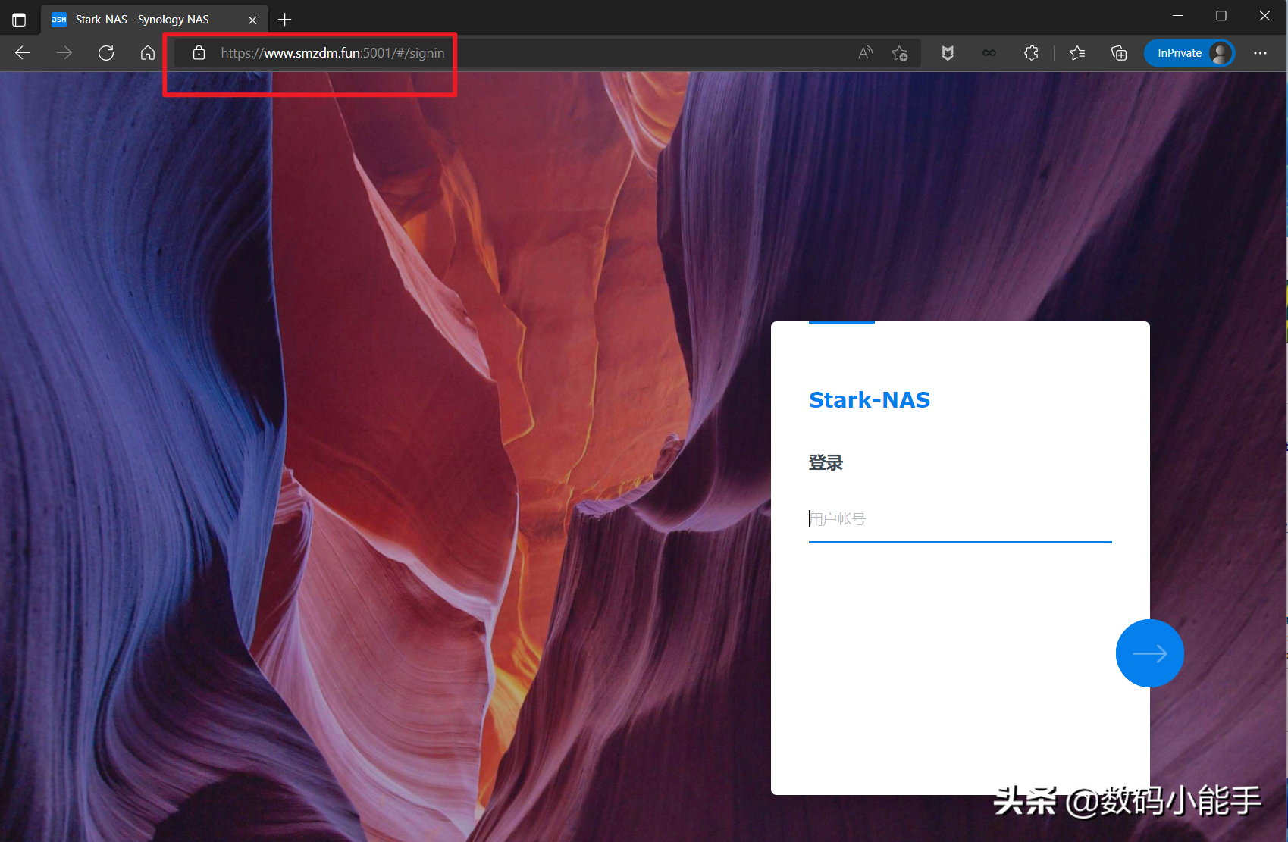Select the Stark-NAS - Synology NAS tab
The height and width of the screenshot is (842, 1288).
[x=143, y=20]
